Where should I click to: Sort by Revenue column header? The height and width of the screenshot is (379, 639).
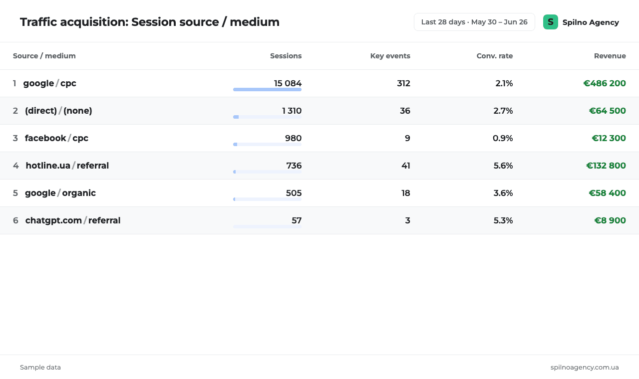pyautogui.click(x=610, y=56)
